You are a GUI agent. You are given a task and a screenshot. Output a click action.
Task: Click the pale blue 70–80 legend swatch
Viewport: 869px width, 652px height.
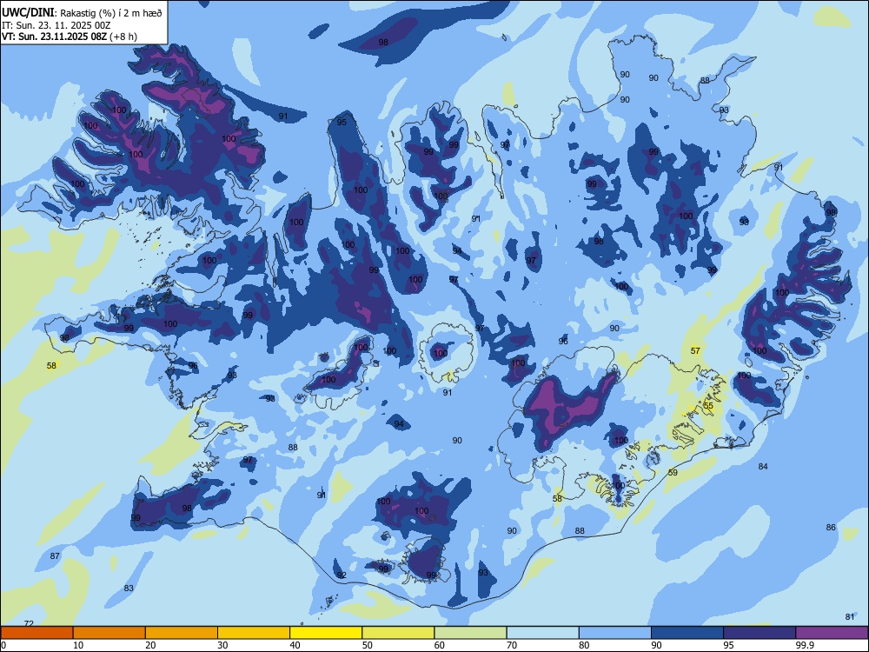tap(542, 633)
